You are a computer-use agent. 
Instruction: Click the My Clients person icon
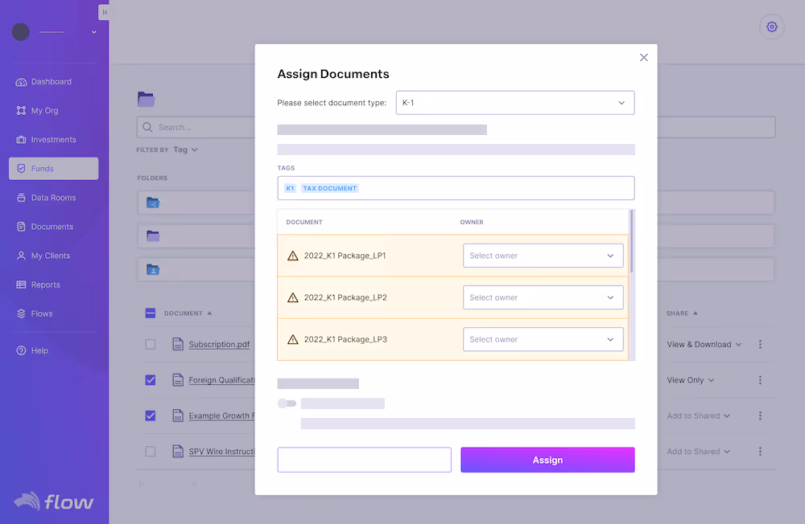click(x=21, y=256)
